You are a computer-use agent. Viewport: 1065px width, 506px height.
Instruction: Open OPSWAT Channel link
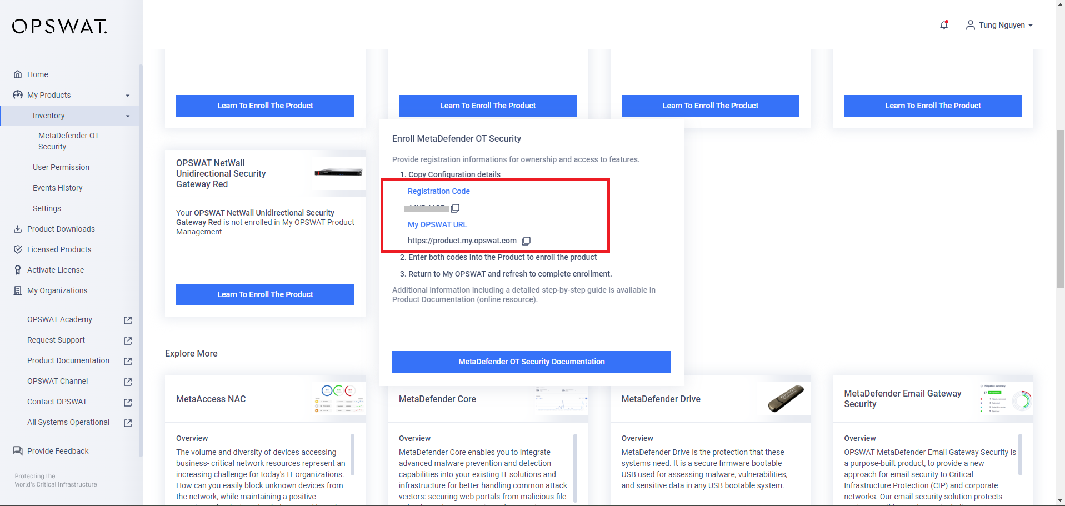(58, 381)
